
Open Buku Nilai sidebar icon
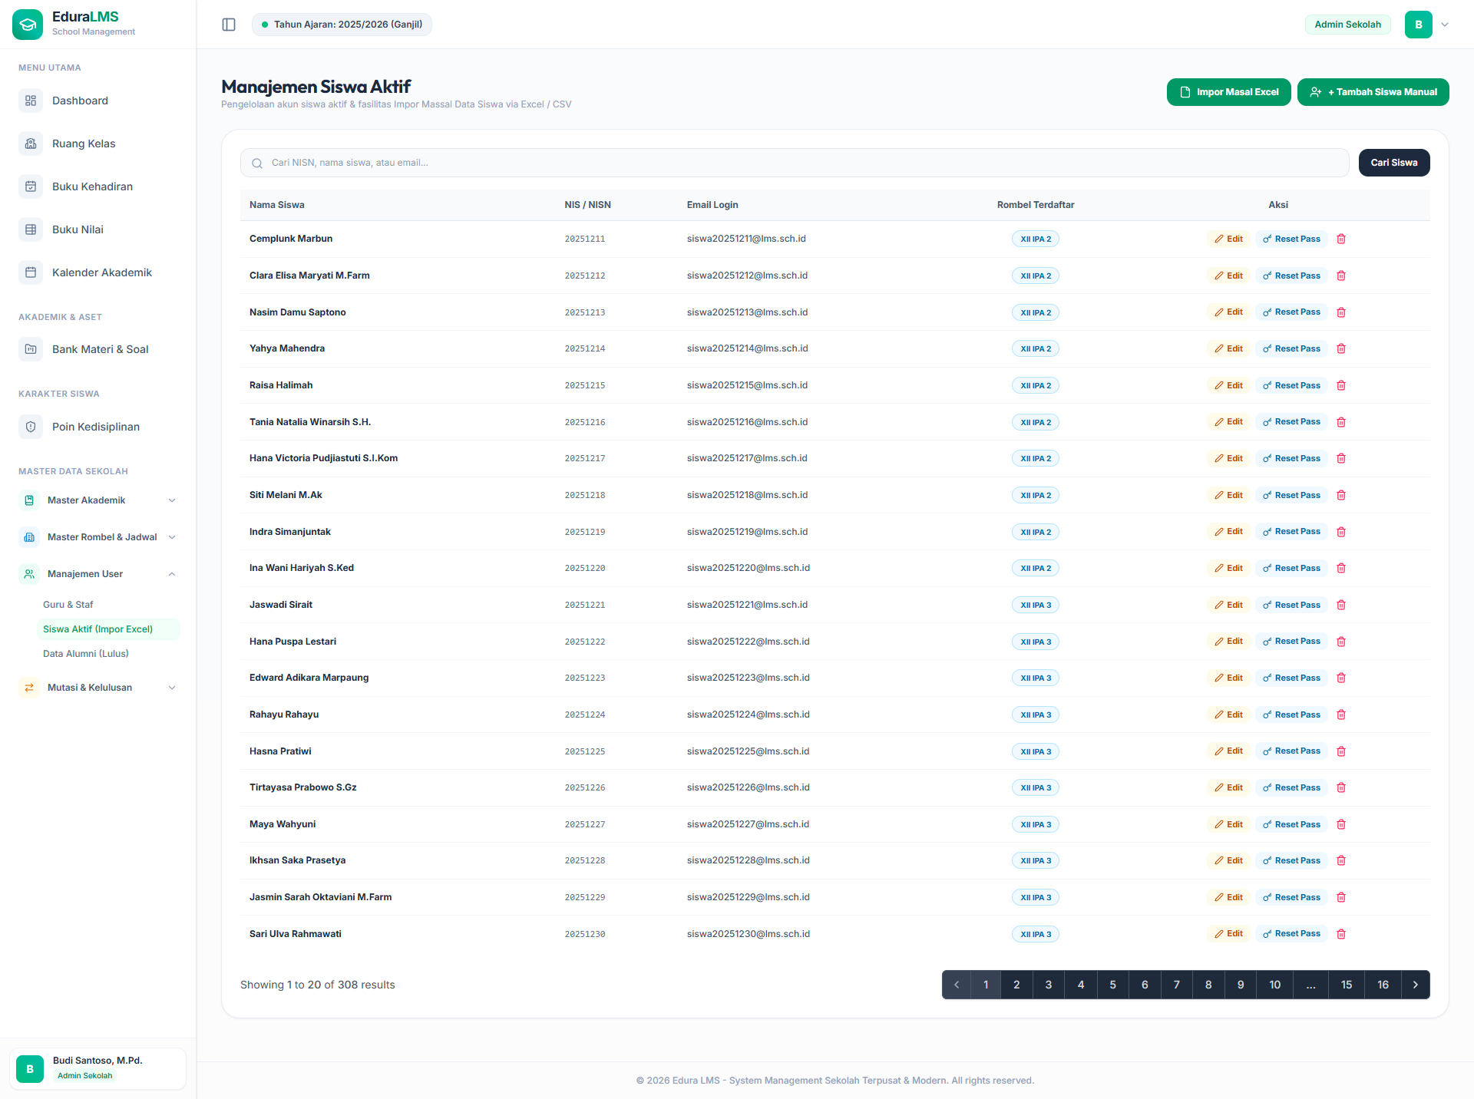click(x=31, y=229)
